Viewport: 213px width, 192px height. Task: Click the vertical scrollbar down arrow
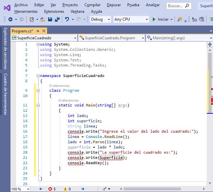[210, 183]
